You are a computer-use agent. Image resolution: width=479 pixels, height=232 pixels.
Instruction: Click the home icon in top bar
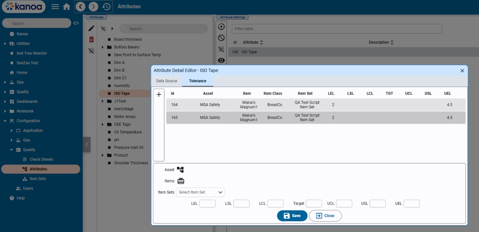click(66, 7)
